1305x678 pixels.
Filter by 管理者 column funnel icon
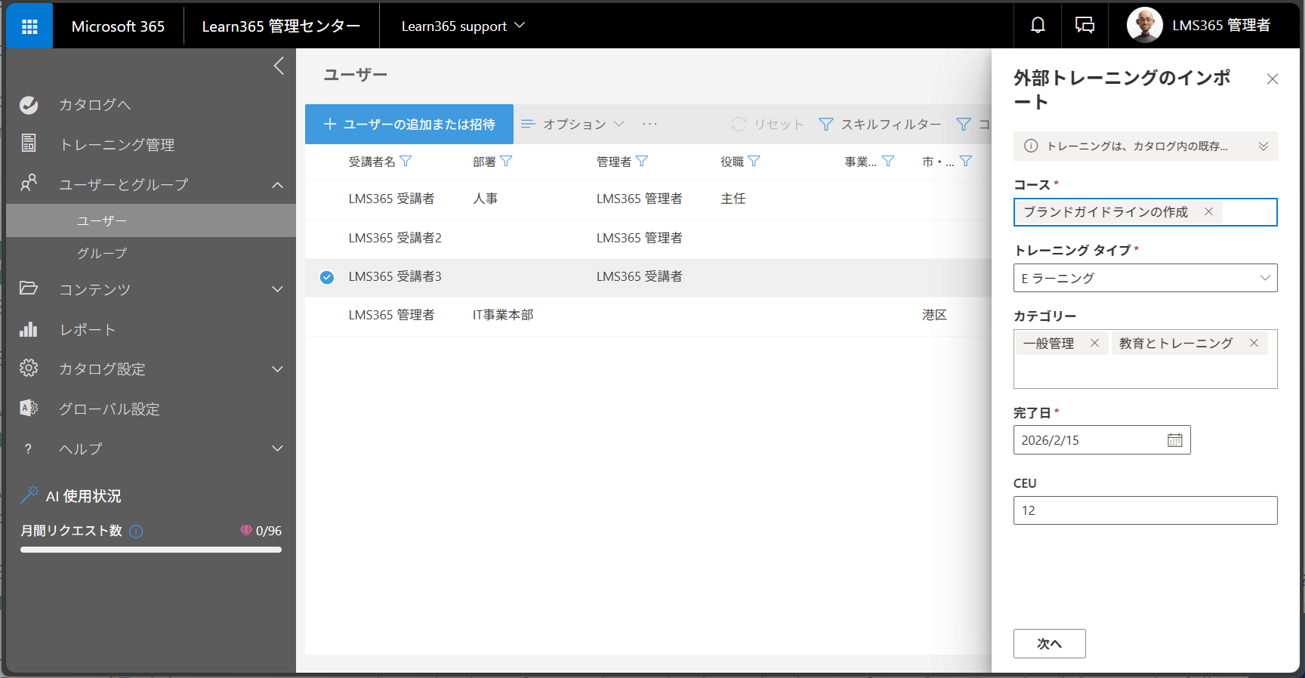point(642,162)
